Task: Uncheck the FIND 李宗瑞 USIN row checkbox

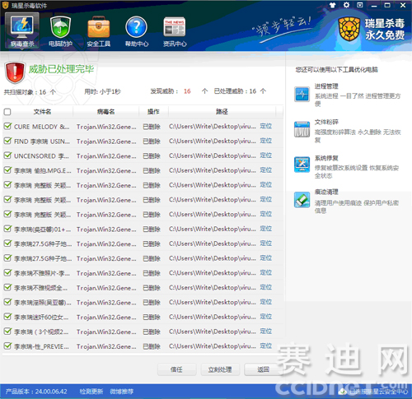Action: coord(7,141)
